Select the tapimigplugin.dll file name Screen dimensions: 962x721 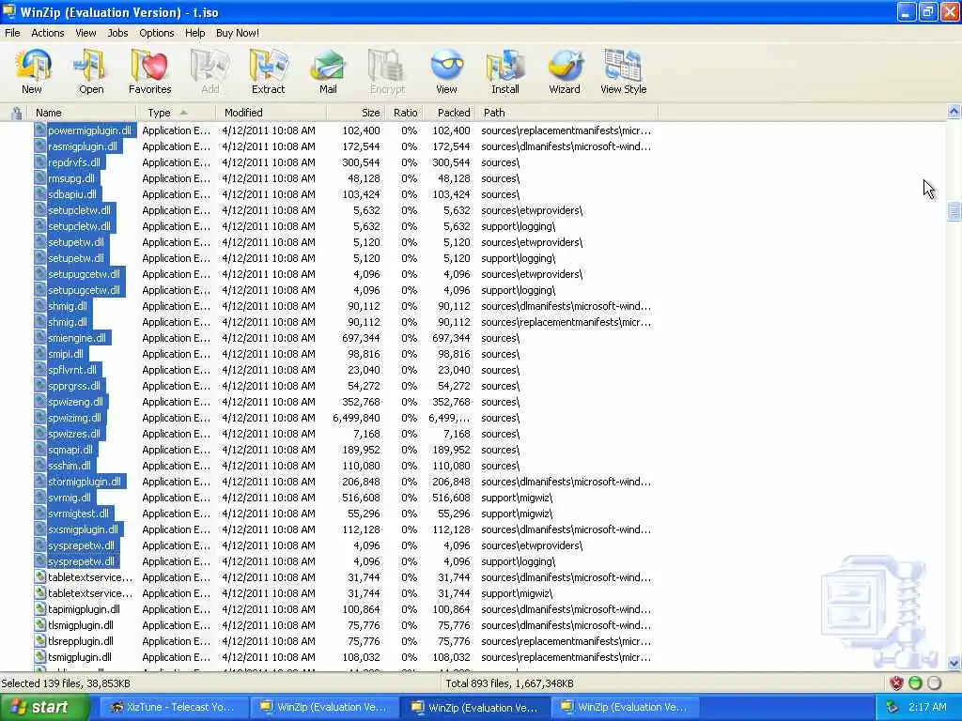point(84,608)
